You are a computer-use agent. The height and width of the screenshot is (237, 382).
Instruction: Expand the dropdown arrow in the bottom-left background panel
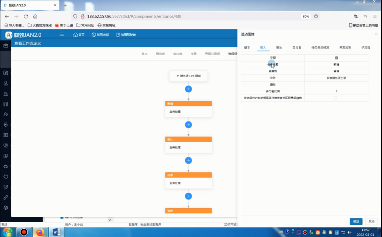click(110, 220)
